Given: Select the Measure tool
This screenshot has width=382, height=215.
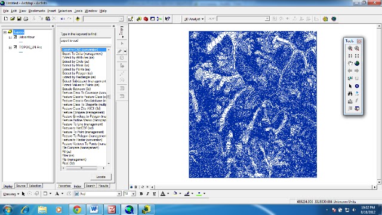Looking at the screenshot, I should point(350,101).
